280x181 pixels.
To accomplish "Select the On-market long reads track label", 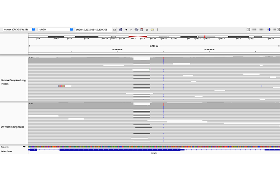I will coord(13,127).
